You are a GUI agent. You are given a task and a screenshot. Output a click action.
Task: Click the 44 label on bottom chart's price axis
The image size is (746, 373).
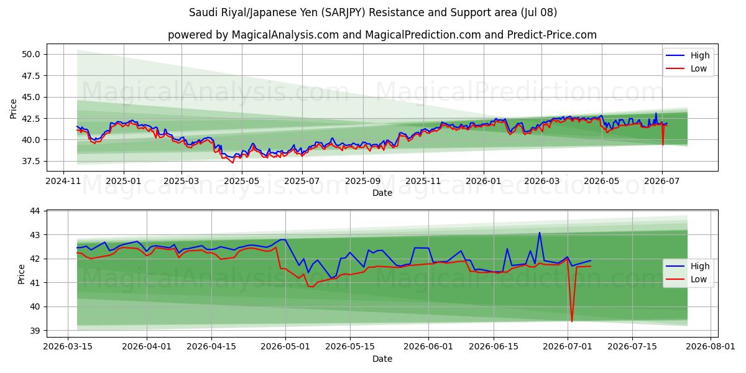click(x=35, y=211)
